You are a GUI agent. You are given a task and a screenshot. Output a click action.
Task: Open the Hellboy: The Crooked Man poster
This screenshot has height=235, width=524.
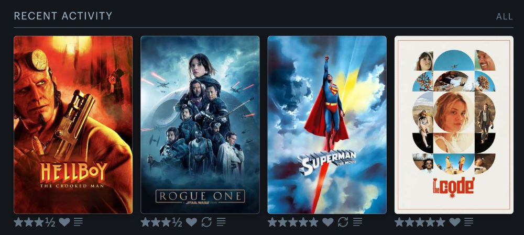pyautogui.click(x=73, y=125)
